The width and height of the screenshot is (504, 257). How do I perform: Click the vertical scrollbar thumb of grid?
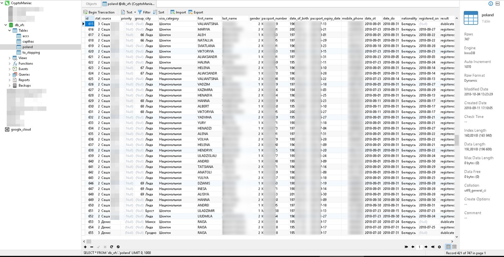click(457, 140)
